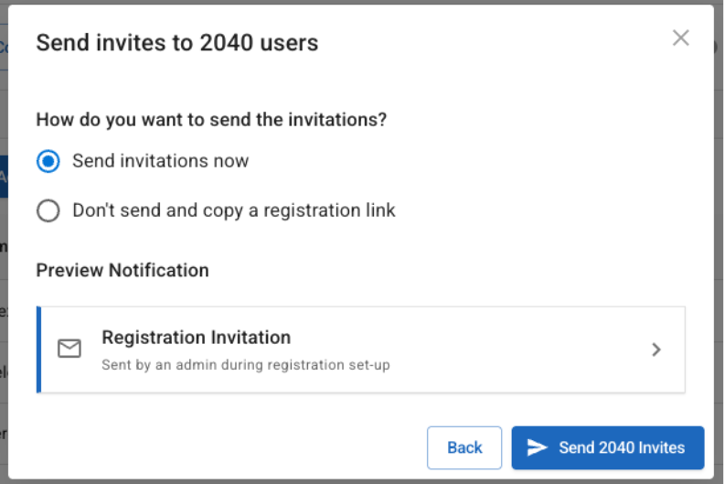Viewport: 724px width, 484px height.
Task: Click the paper plane send icon
Action: pyautogui.click(x=538, y=447)
